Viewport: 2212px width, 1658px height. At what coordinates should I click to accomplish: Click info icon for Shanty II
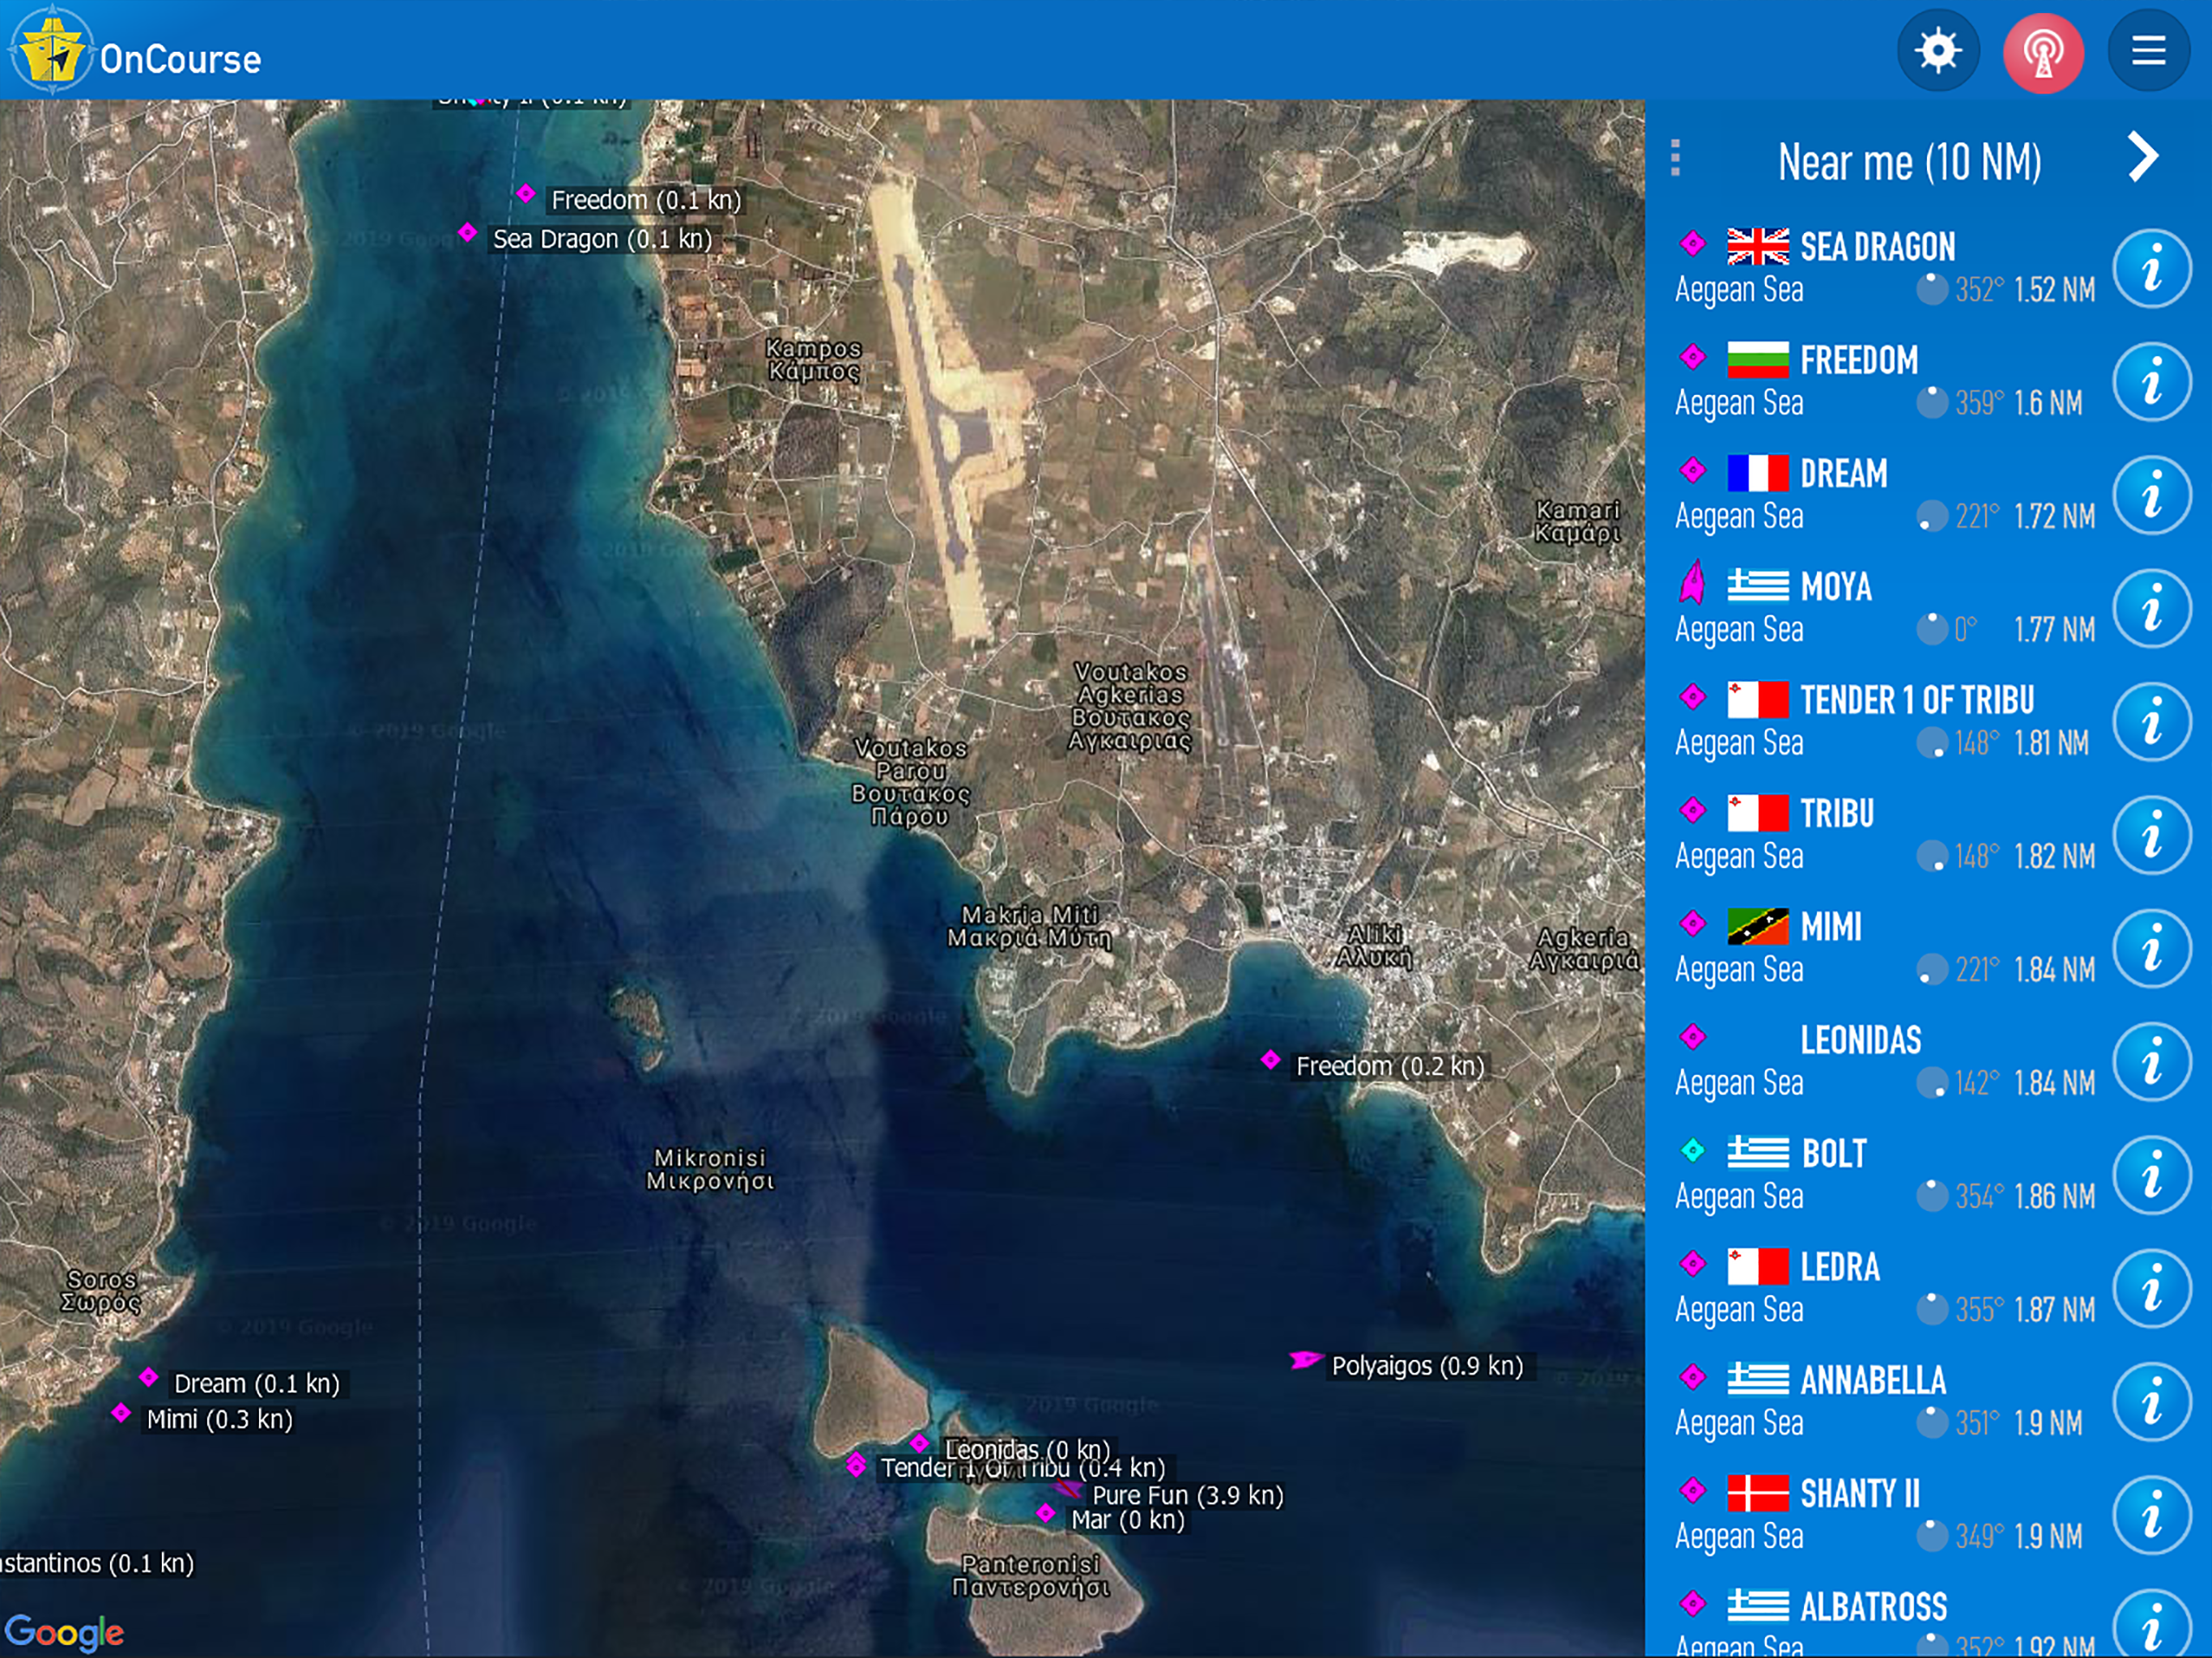pos(2151,1515)
